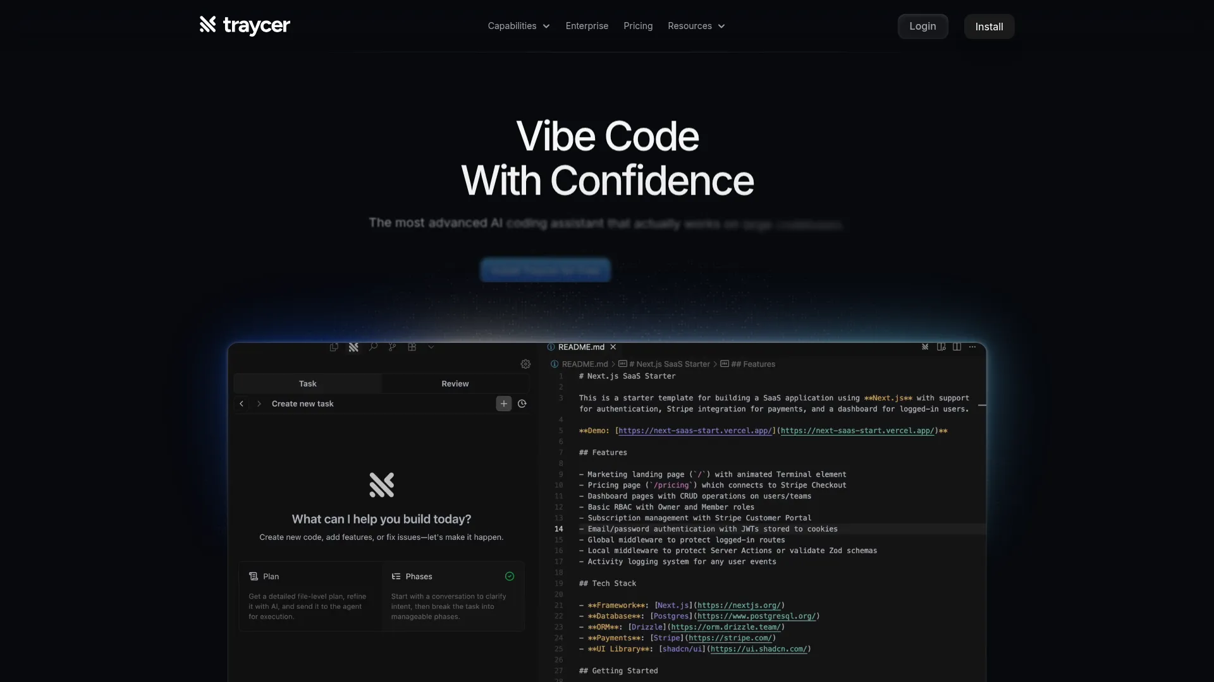Open the Capabilities dropdown in the navbar
The width and height of the screenshot is (1214, 682).
pyautogui.click(x=518, y=26)
